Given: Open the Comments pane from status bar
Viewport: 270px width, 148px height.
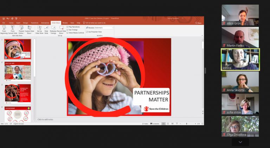Looking at the screenshot, I should [155, 124].
